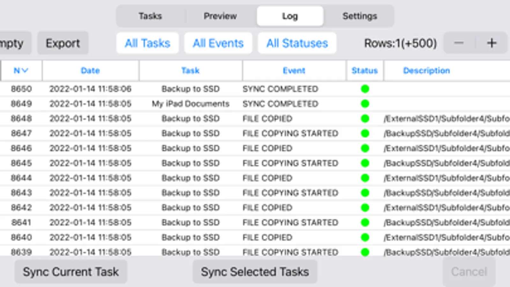Click green status dot in row 8650
The width and height of the screenshot is (510, 287).
[365, 89]
